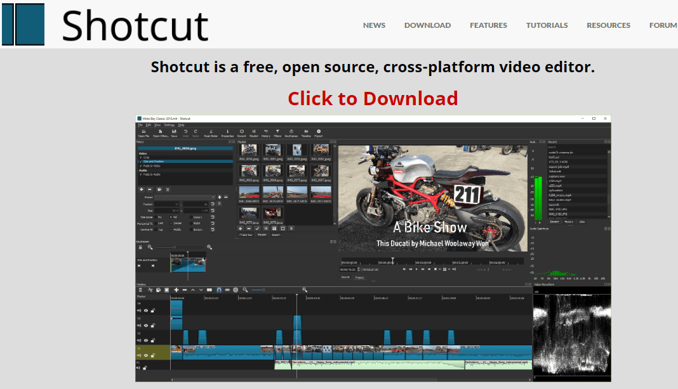Click the player play button
The width and height of the screenshot is (678, 389).
point(416,269)
